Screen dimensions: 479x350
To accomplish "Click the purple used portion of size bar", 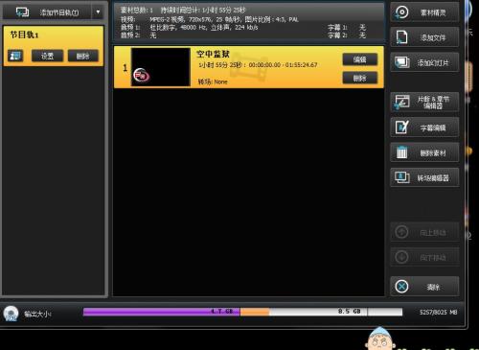I will 161,312.
